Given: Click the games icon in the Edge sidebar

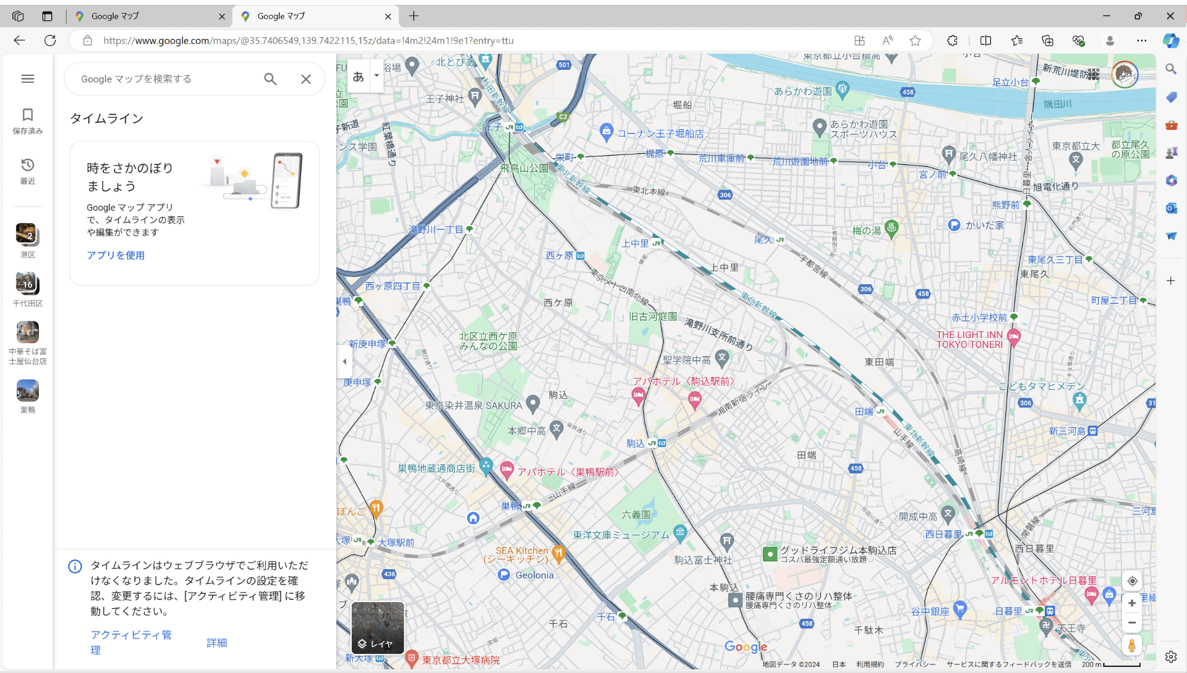Looking at the screenshot, I should coord(1172,153).
